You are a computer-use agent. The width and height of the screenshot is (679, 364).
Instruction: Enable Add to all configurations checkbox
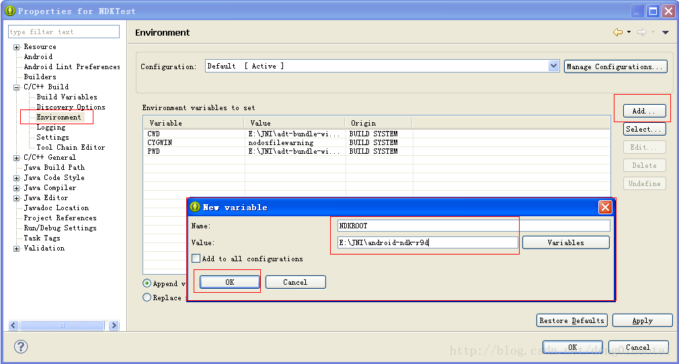point(196,259)
